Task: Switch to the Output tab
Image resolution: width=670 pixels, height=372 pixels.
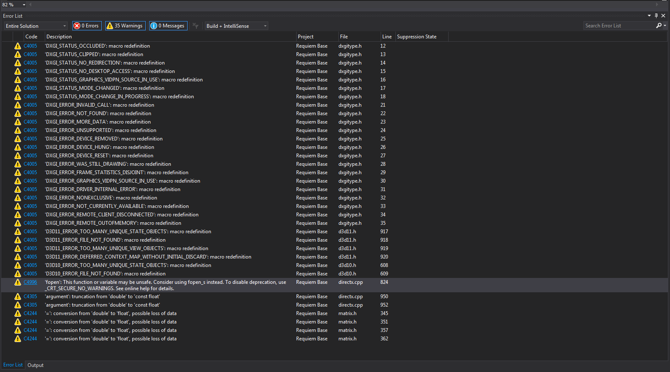Action: [35, 365]
